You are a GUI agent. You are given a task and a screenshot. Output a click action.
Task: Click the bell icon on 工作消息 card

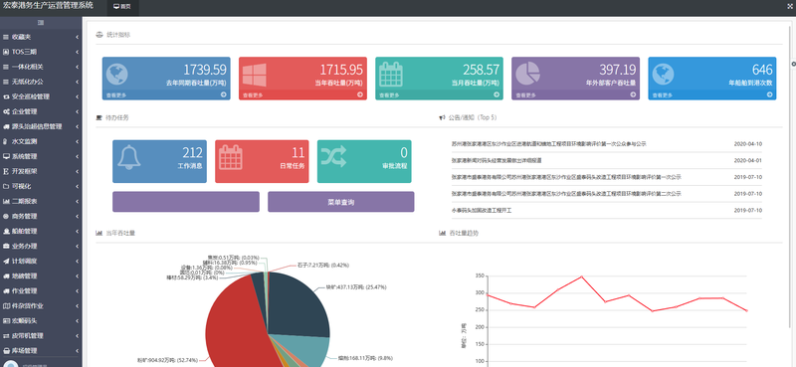tap(129, 157)
